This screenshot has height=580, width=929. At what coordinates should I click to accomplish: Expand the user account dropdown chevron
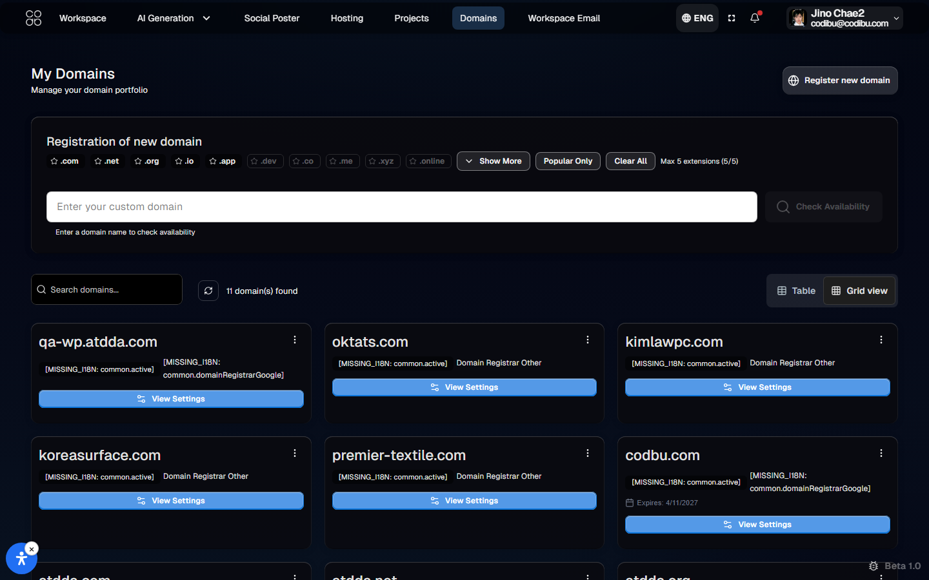point(896,18)
